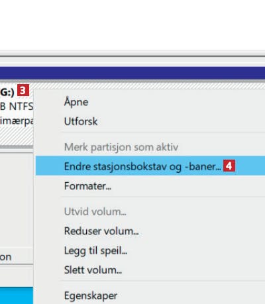Click the dark blue partition header bar
Screen dimensions: 265x304
coord(132,73)
